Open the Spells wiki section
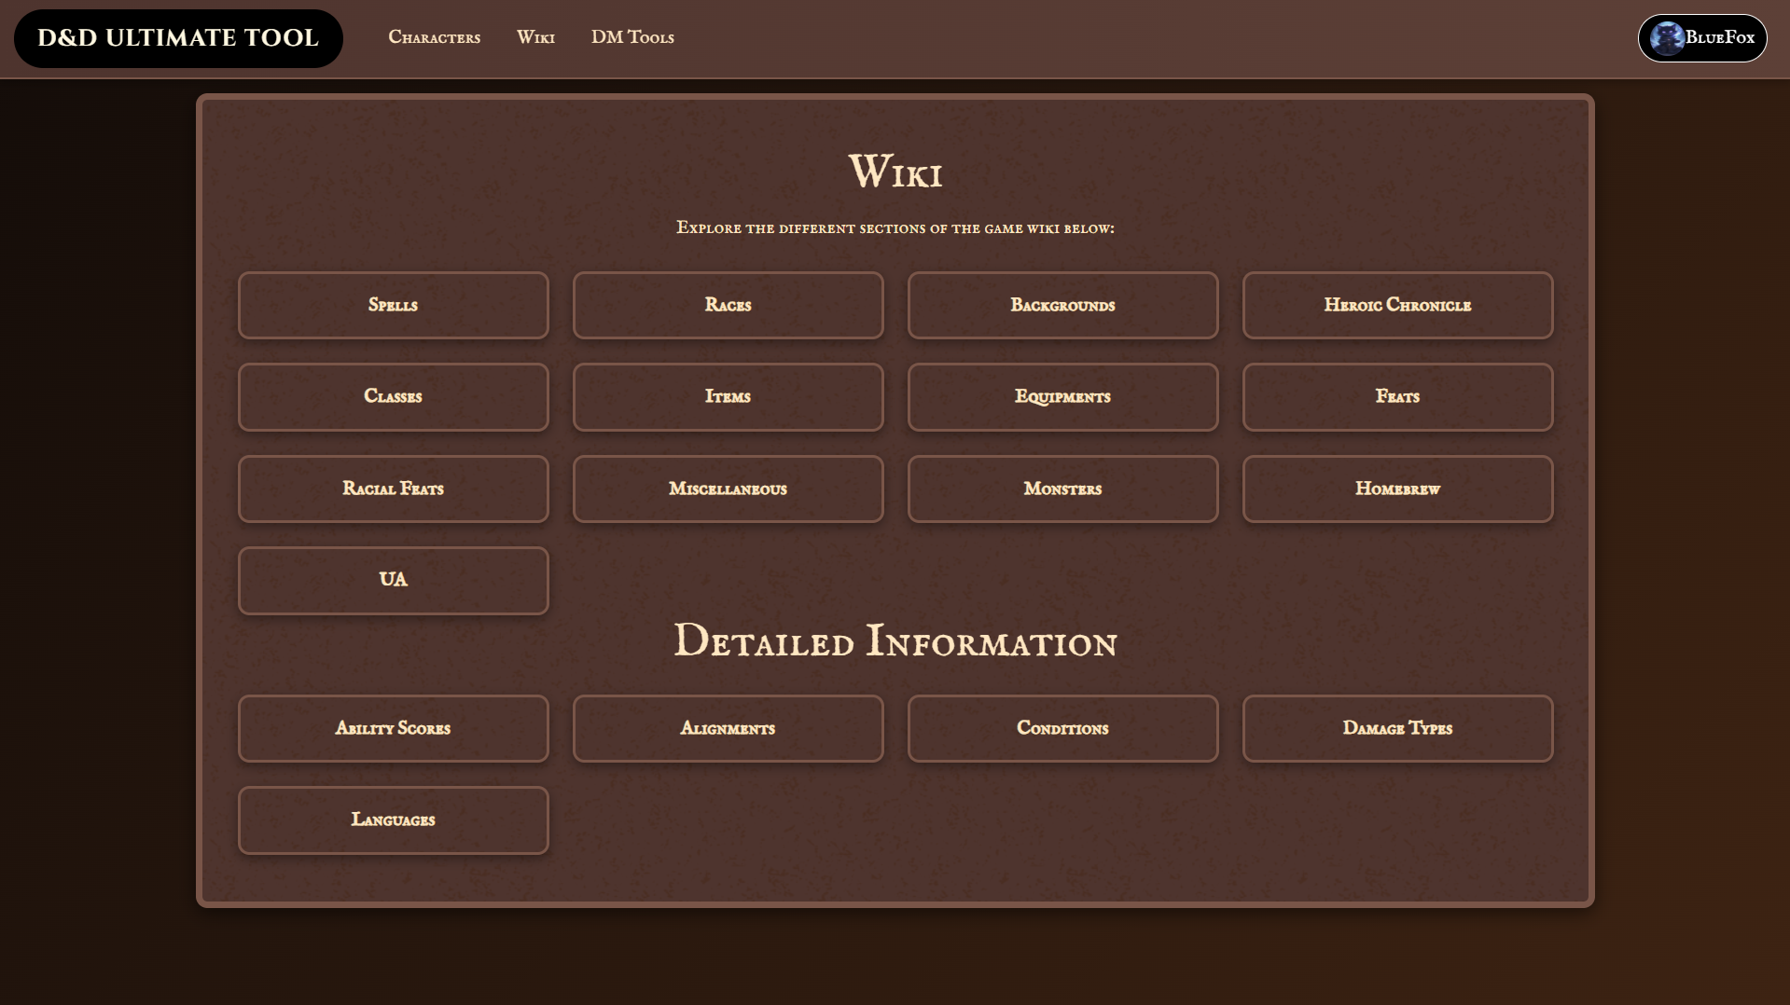Screen dimensions: 1790x1005 click(x=393, y=305)
